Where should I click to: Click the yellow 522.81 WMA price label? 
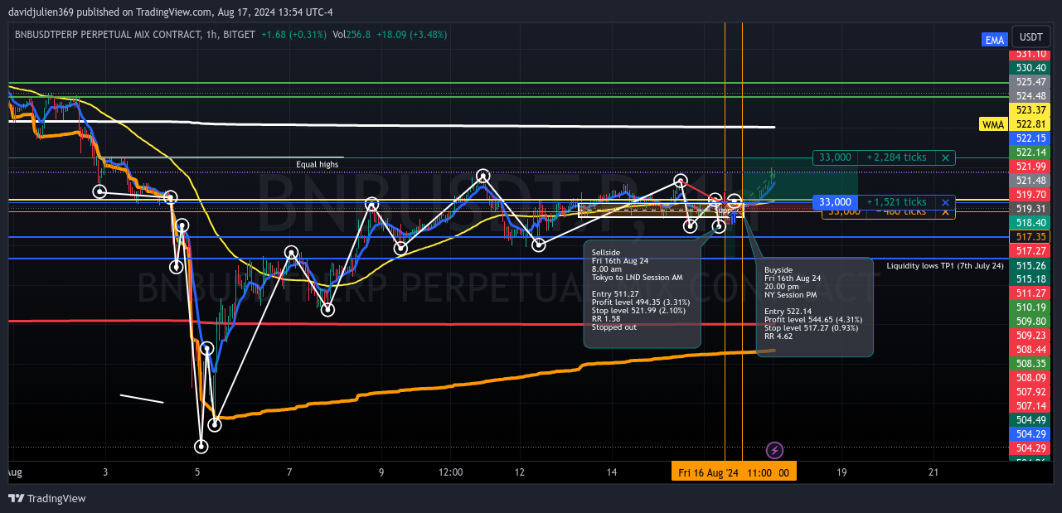1030,124
